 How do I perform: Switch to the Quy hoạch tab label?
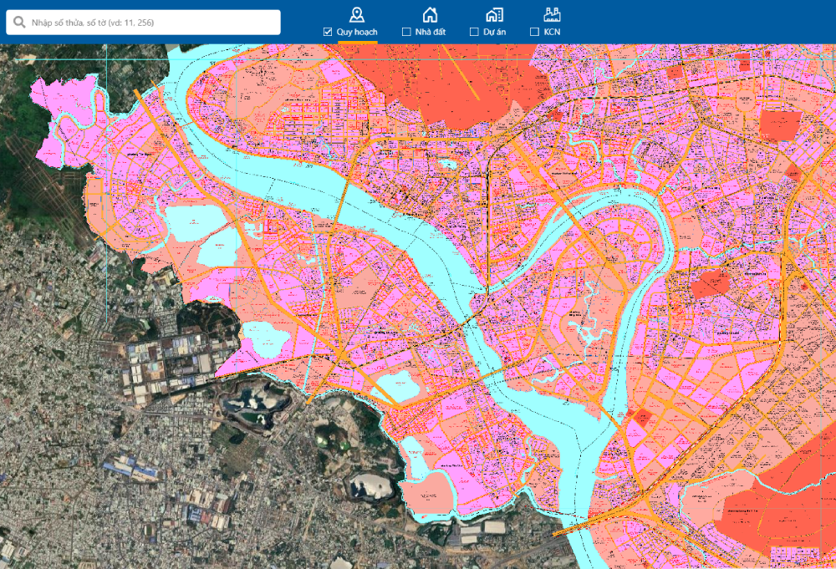point(357,32)
